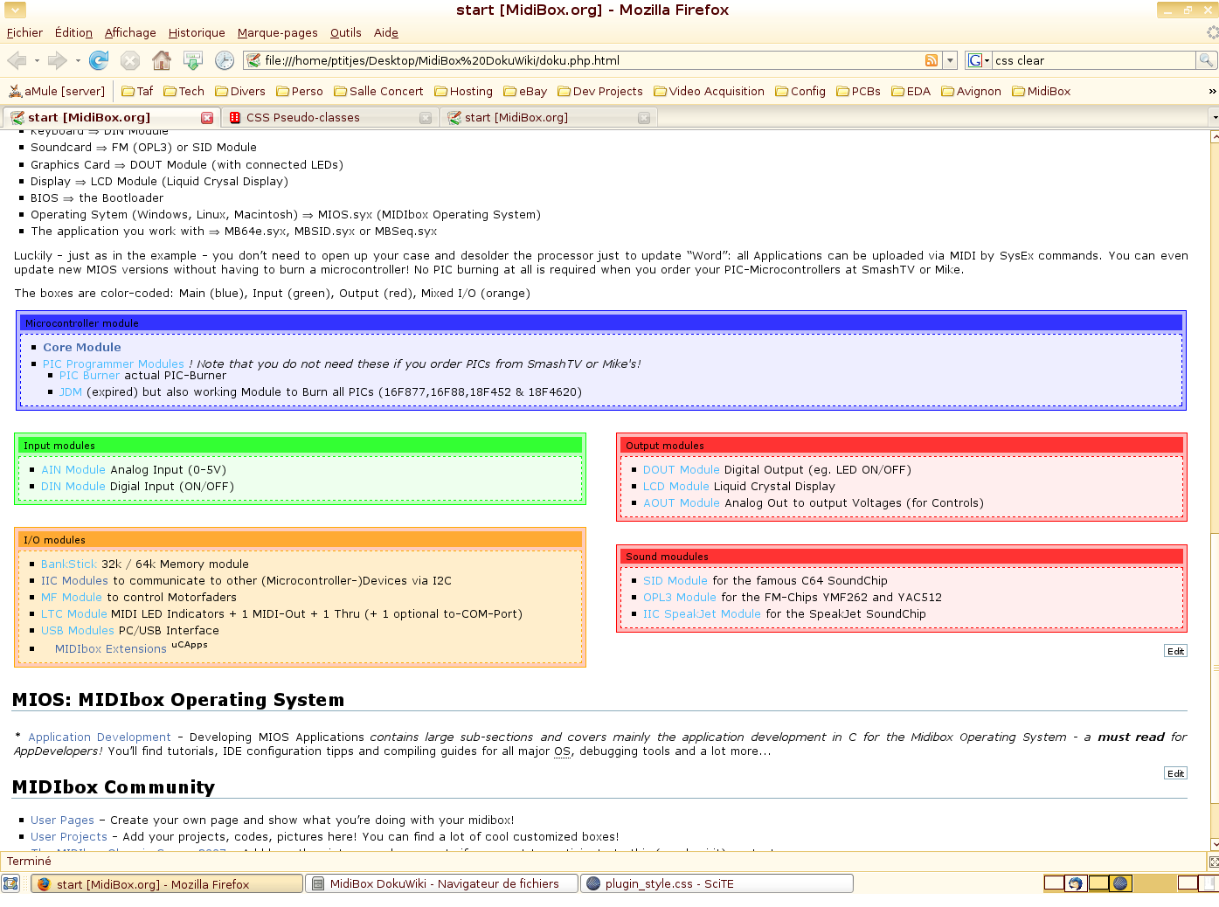This screenshot has width=1219, height=907.
Task: Open the BankStick link
Action: coord(69,564)
